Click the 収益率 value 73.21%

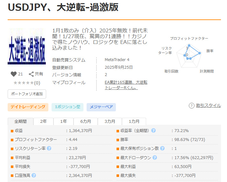181,131
